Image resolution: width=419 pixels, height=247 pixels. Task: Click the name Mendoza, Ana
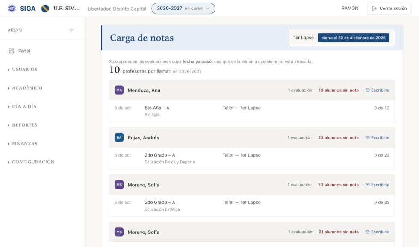coord(144,90)
